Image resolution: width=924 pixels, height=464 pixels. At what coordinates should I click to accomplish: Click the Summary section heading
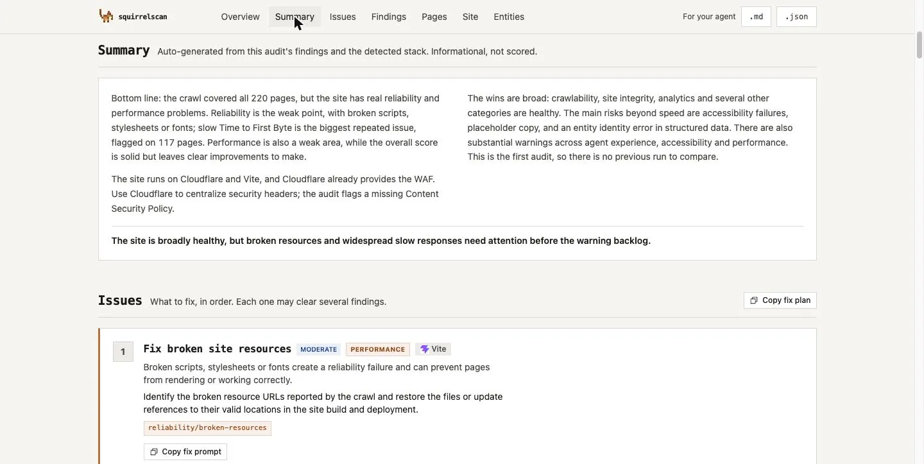tap(124, 50)
